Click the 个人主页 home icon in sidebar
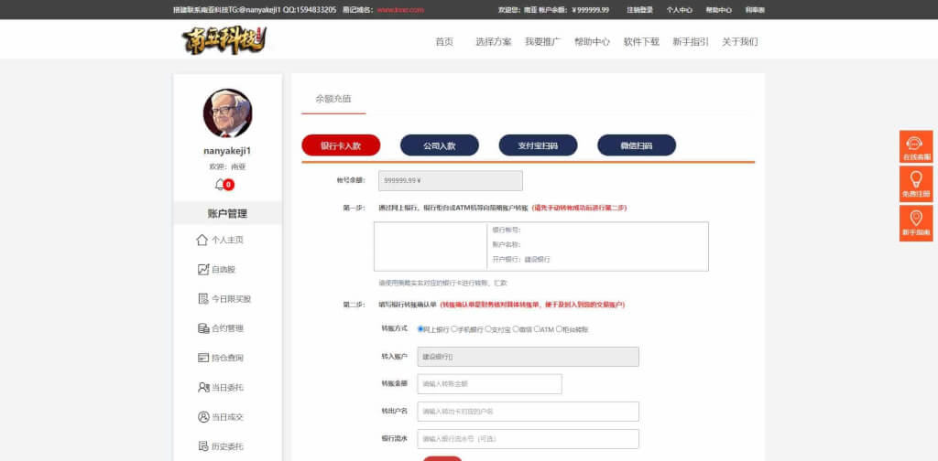Screen dimensions: 938x461 202,240
